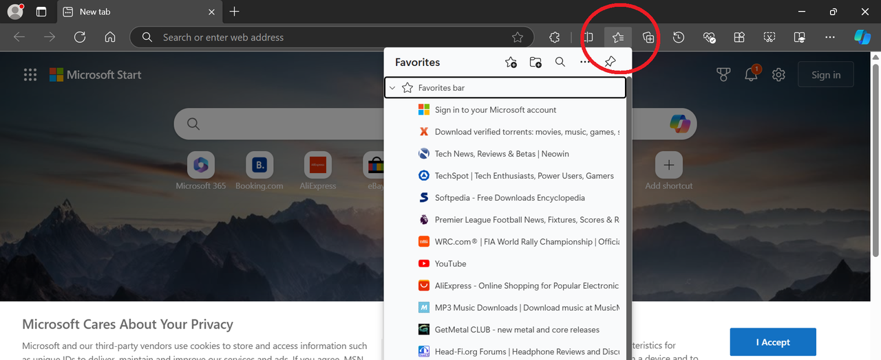Open Booking.com shortcut tile
This screenshot has height=360, width=881.
pyautogui.click(x=259, y=171)
